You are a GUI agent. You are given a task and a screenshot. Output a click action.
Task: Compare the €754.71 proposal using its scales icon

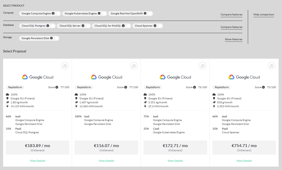tap(271, 66)
